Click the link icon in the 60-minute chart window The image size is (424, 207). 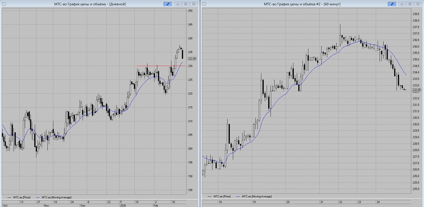point(392,4)
